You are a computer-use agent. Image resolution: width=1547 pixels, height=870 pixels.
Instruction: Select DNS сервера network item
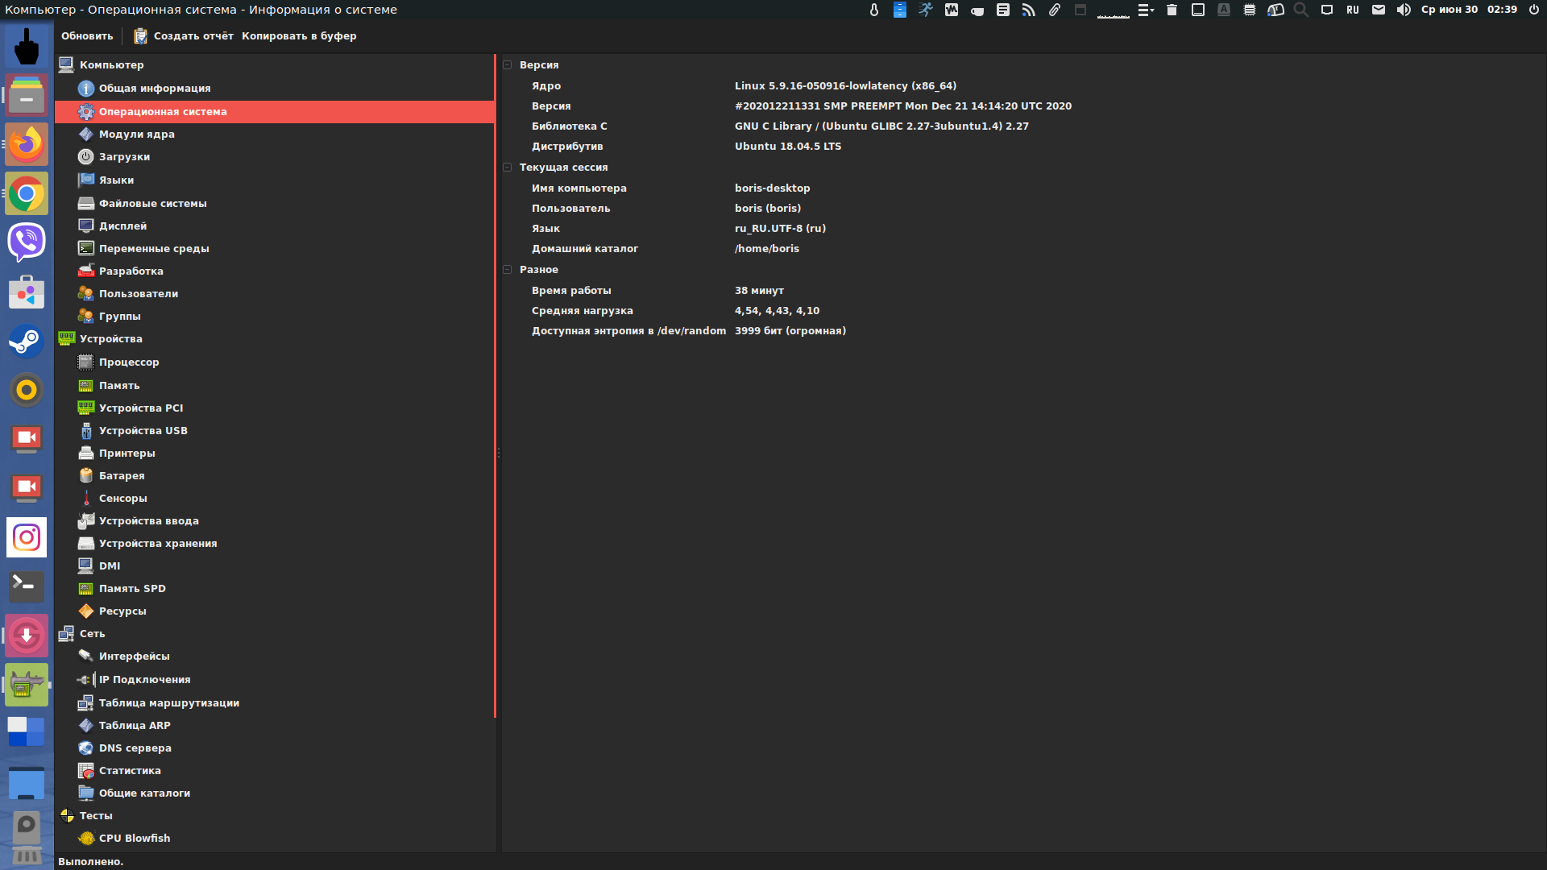(135, 748)
